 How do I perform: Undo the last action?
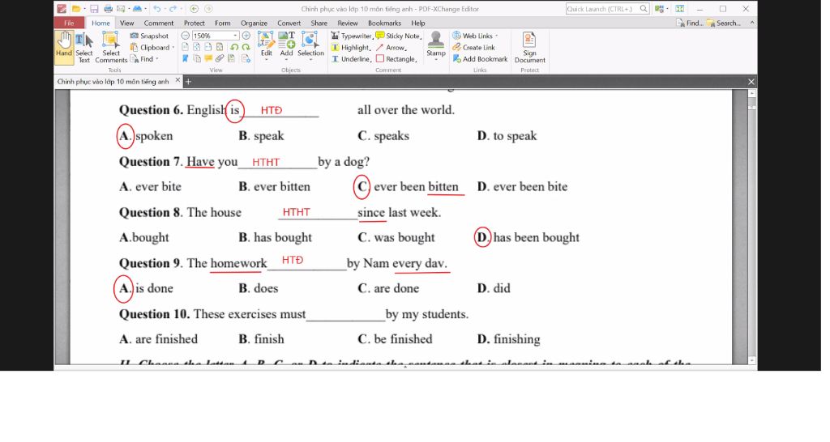pyautogui.click(x=156, y=9)
